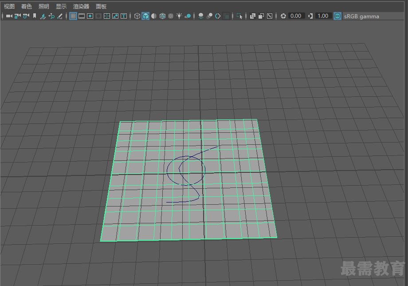Screen dimensions: 408x286
Task: Toggle the Gate Mask button
Action: [x=98, y=16]
